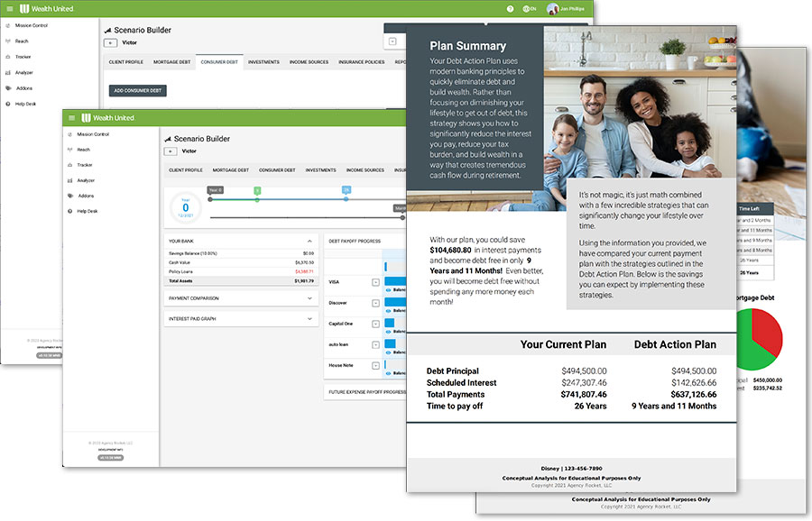812x521 pixels.
Task: Click the Analyzer icon in the front window sidebar
Action: 69,180
